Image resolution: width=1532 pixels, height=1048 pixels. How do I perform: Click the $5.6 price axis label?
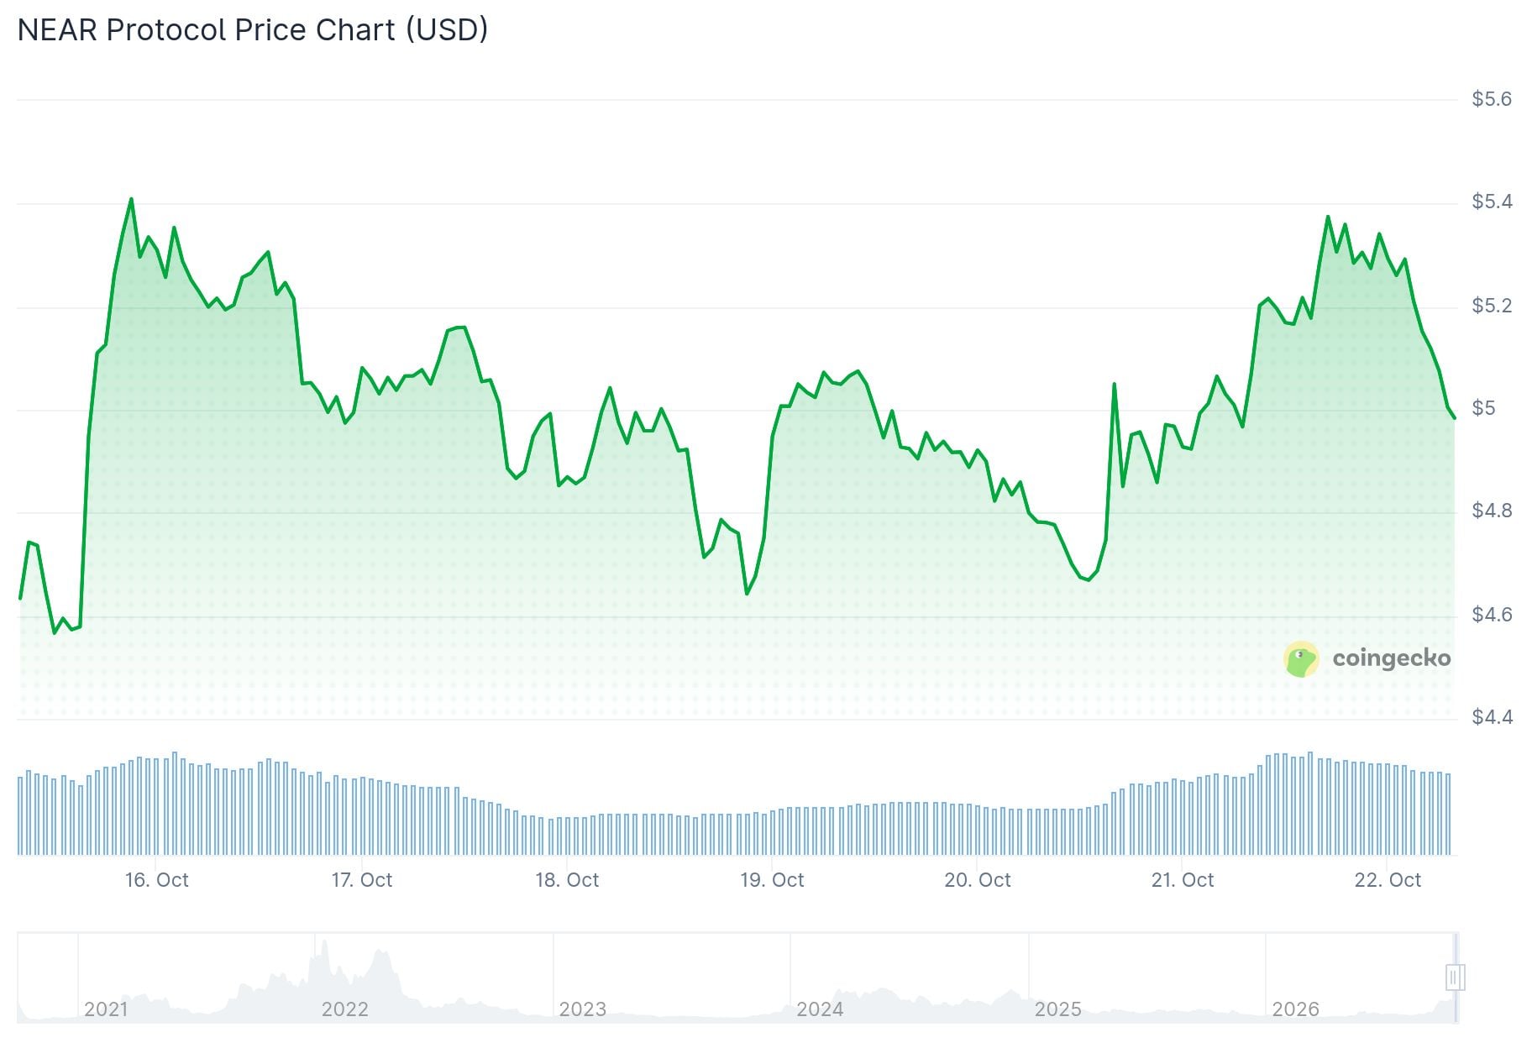point(1492,99)
